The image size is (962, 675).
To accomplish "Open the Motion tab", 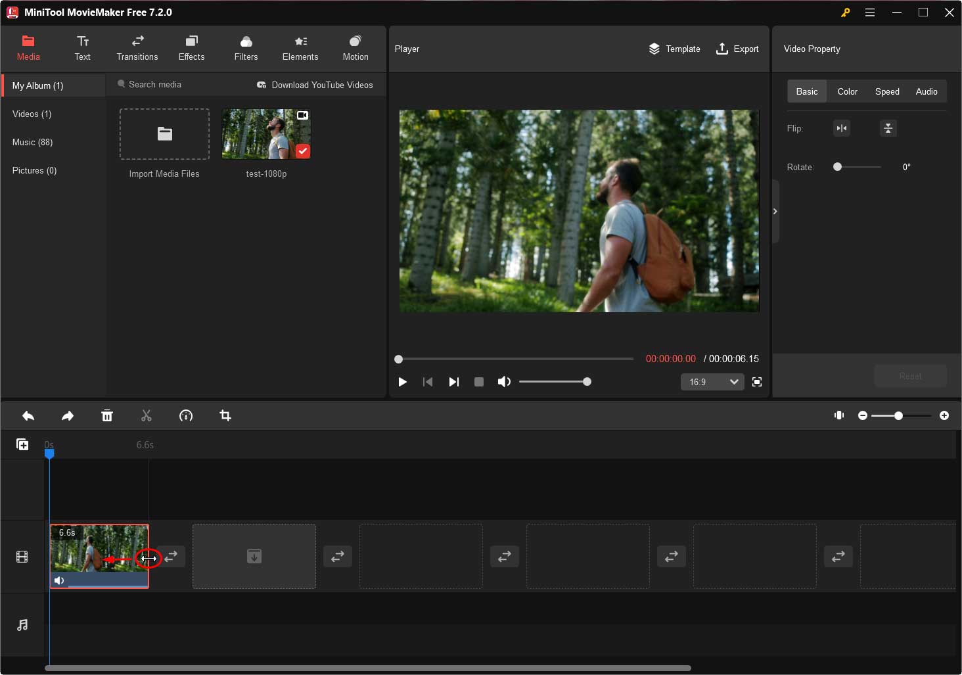I will click(355, 49).
